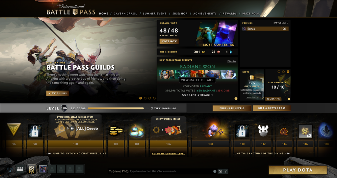Switch to the Prize Pool tab
Screen dimensions: 337x178
tap(251, 13)
